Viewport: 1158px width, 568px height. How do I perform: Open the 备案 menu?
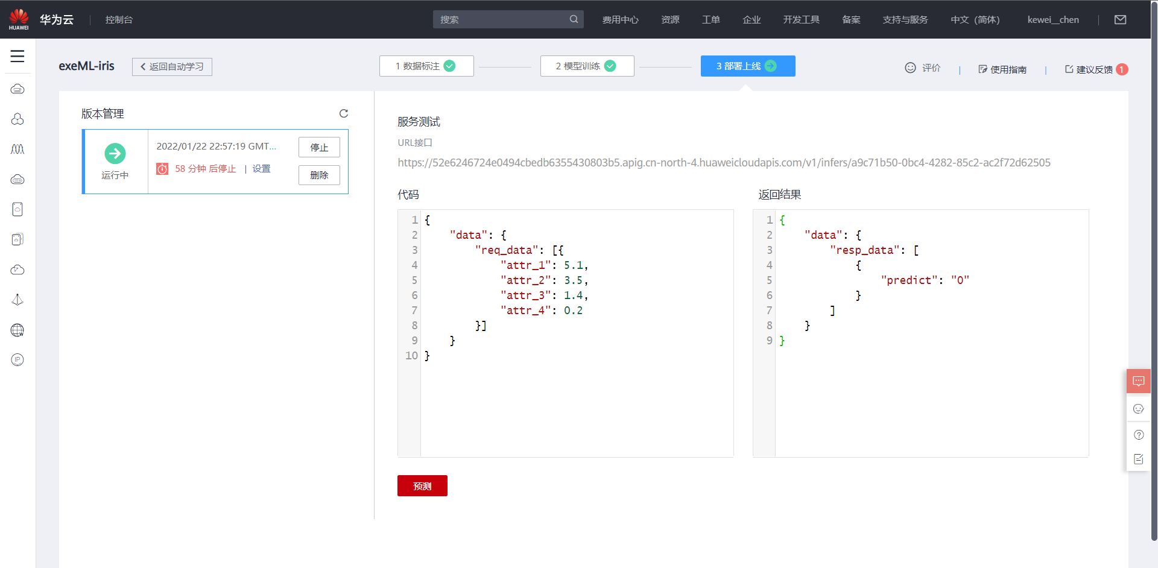click(851, 20)
